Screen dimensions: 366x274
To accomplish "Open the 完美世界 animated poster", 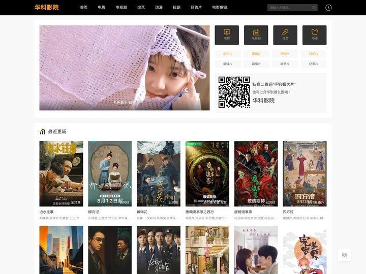I will [x=304, y=250].
